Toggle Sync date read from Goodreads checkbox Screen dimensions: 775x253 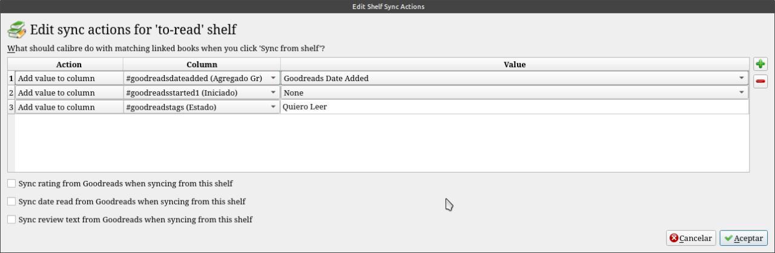(12, 202)
